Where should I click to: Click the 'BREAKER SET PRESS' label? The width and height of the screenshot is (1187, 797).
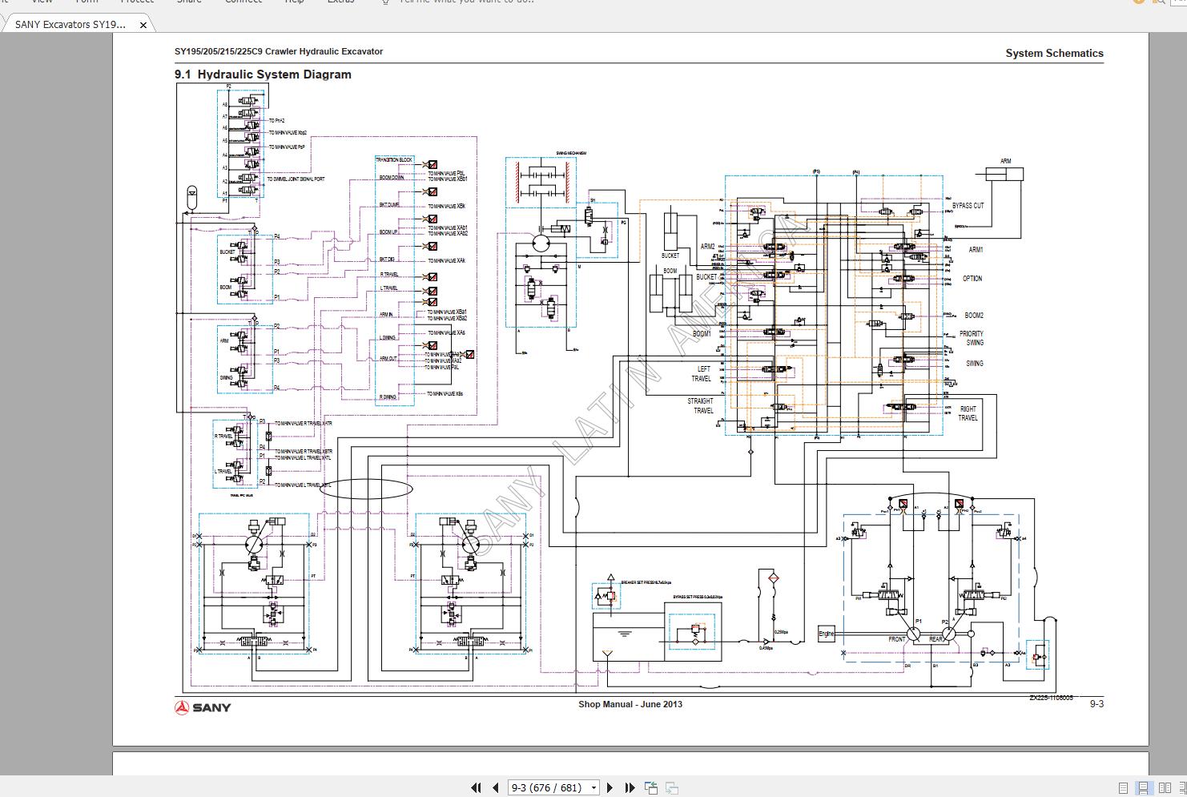pyautogui.click(x=646, y=583)
